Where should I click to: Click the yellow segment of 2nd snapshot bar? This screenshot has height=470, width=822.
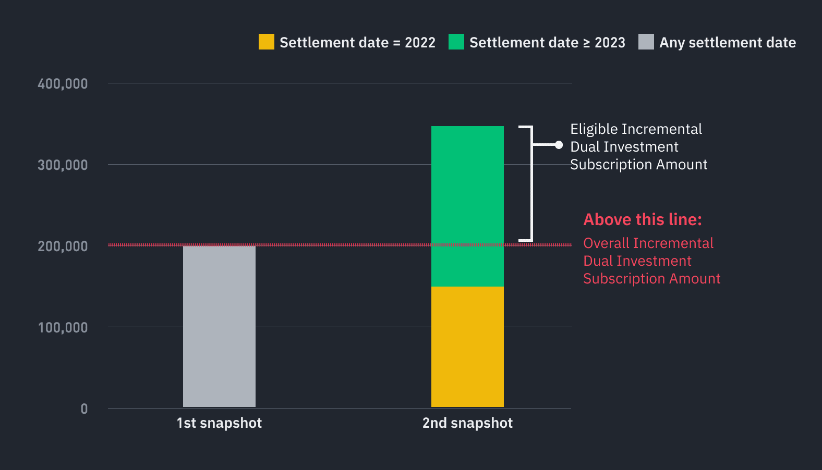467,347
